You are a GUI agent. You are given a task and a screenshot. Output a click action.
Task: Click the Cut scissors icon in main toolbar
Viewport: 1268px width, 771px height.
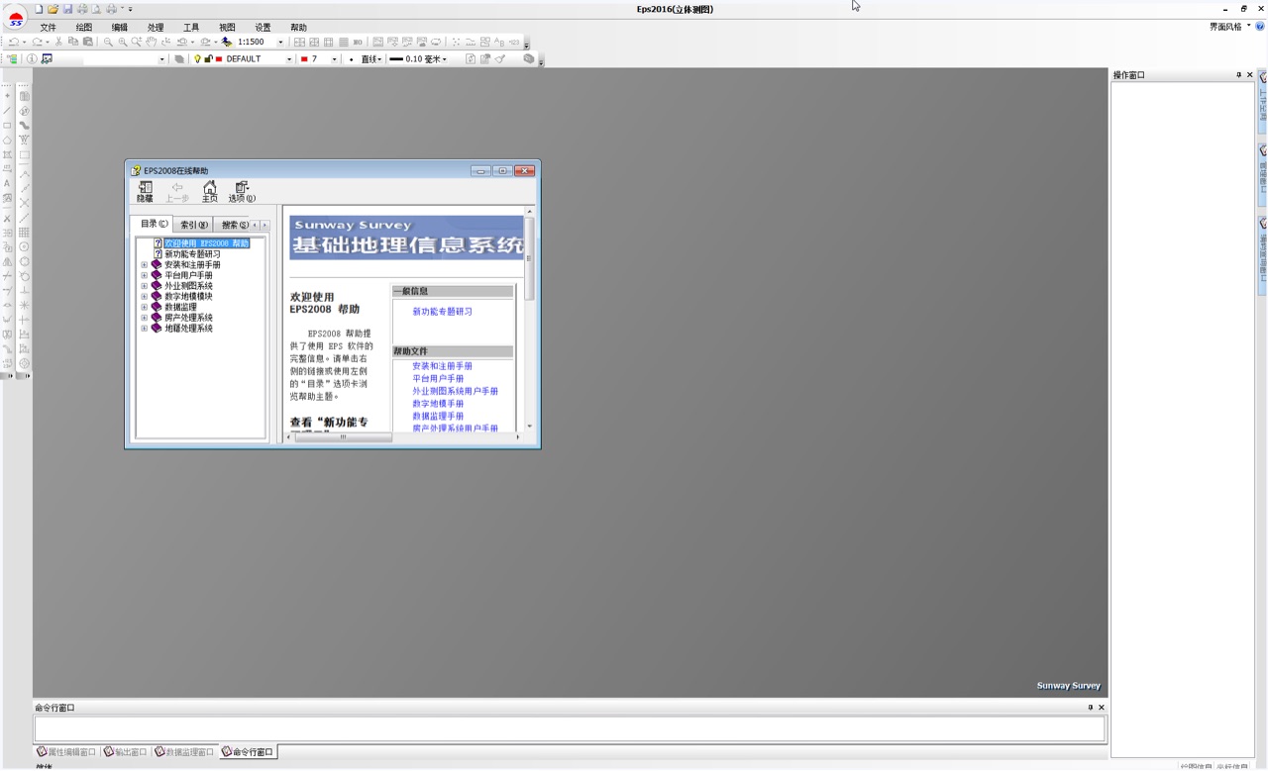click(x=58, y=42)
